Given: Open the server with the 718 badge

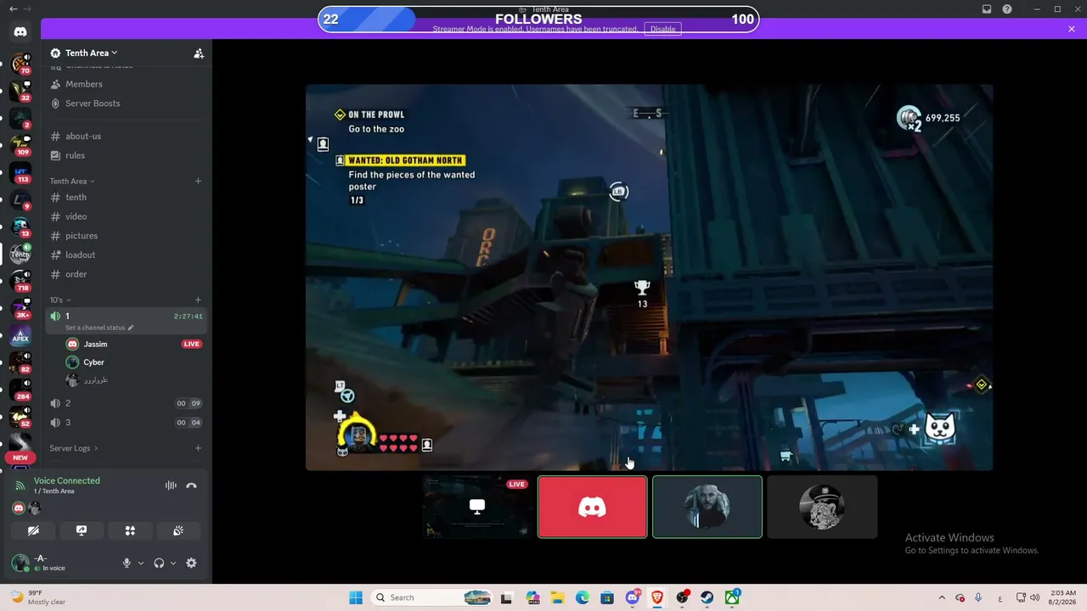Looking at the screenshot, I should pyautogui.click(x=20, y=283).
